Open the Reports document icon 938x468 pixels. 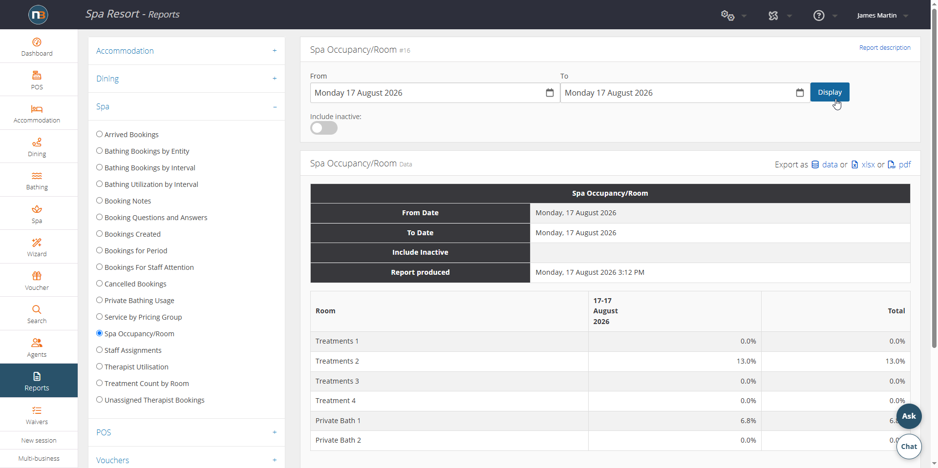pos(37,376)
